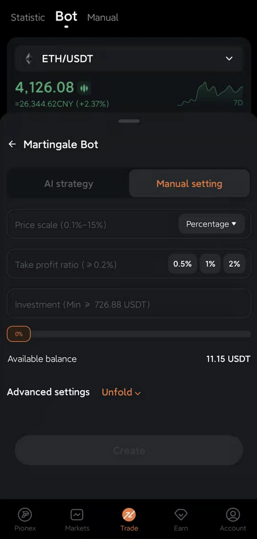Open the Account section icon
This screenshot has width=257, height=539.
[x=233, y=515]
